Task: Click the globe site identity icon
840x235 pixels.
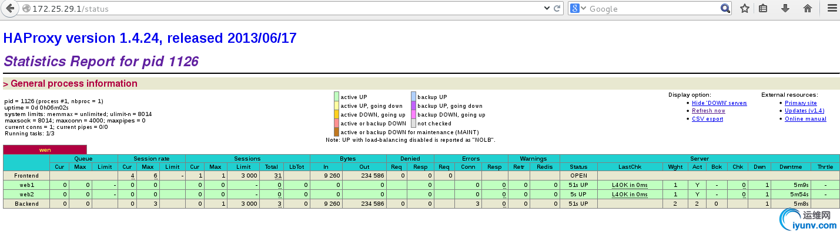Action: coord(26,9)
